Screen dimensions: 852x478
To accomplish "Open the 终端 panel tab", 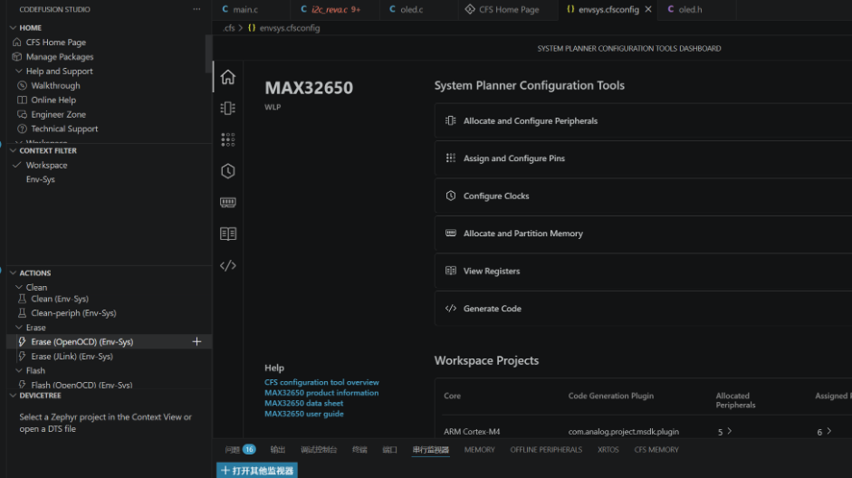I will click(x=359, y=450).
